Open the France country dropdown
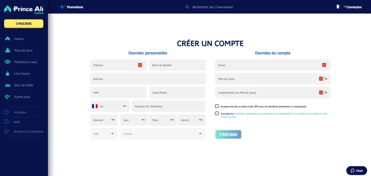Screen dimensions: 371x176 point(162,134)
